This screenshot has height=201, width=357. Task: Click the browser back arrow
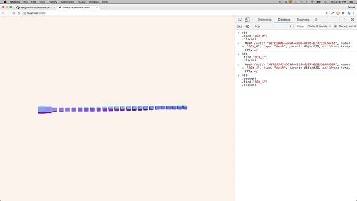pyautogui.click(x=3, y=13)
